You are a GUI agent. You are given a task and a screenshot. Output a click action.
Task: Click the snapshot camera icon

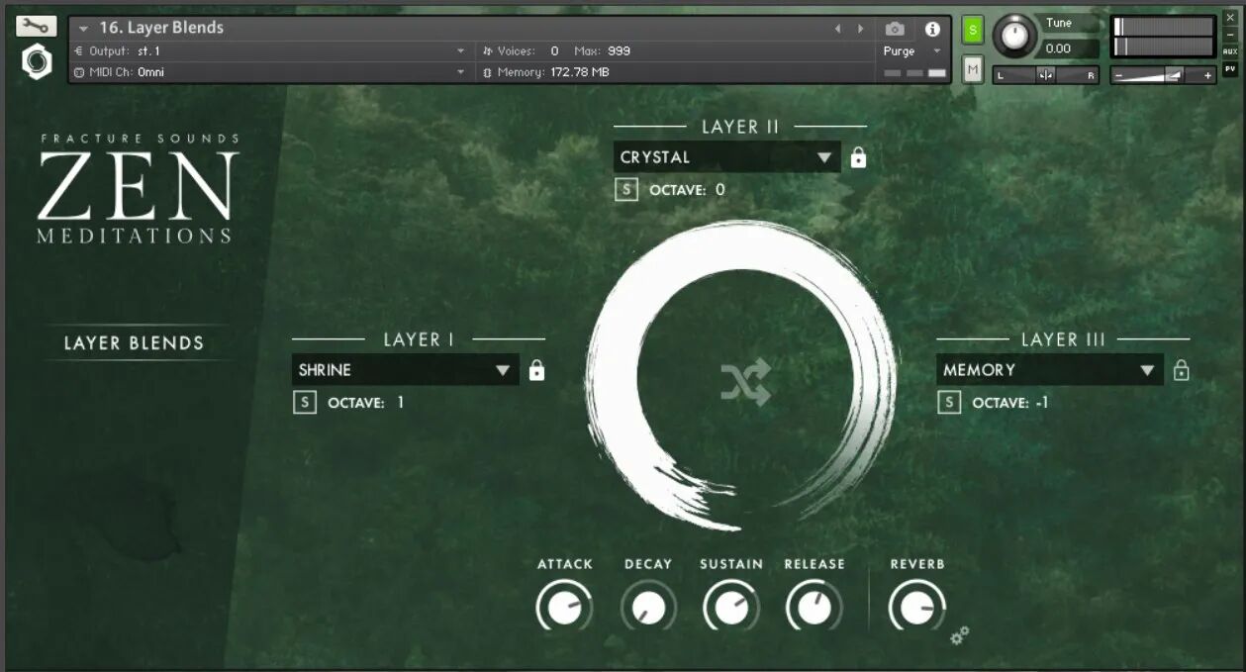(895, 29)
